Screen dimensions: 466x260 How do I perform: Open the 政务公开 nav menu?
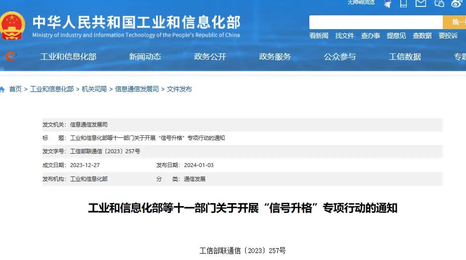210,56
